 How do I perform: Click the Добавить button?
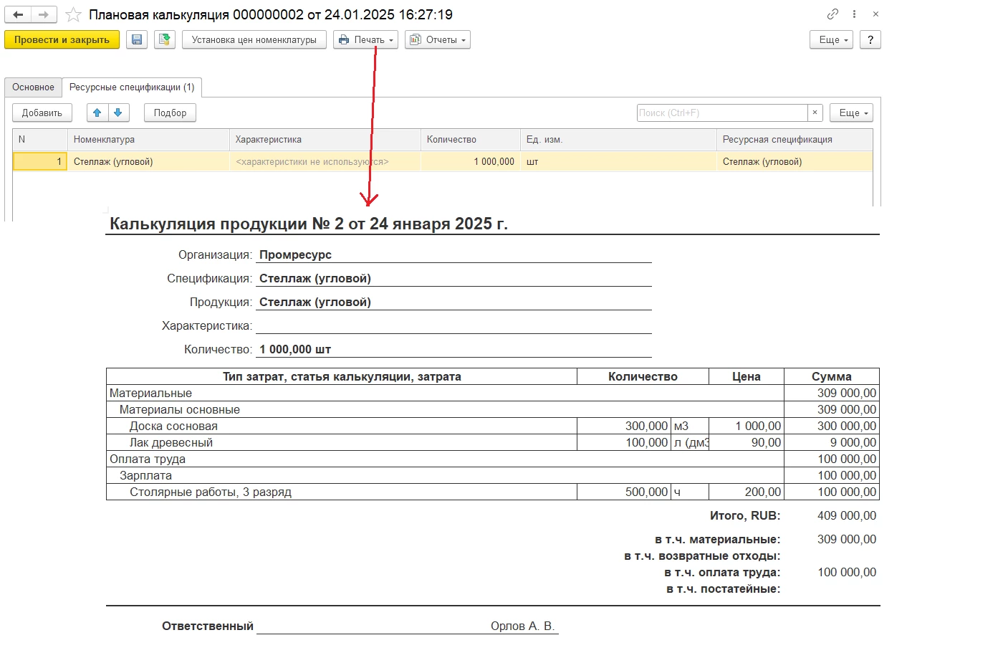coord(42,113)
